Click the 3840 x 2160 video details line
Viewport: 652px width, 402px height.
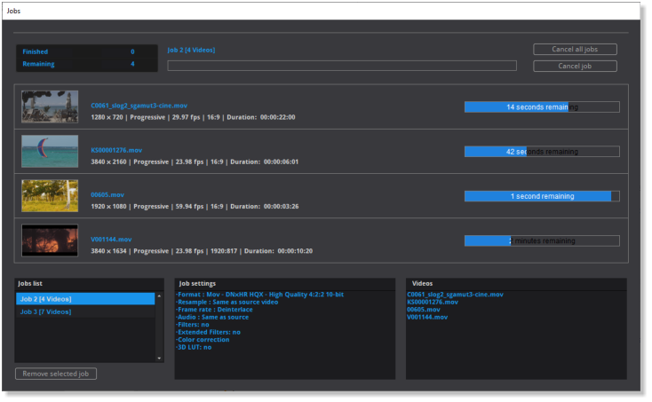195,162
